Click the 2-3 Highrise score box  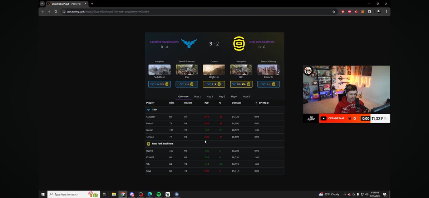214,84
